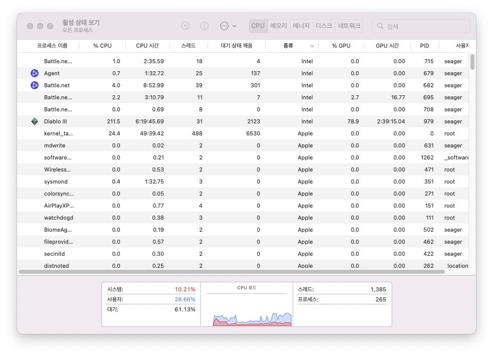
Task: Click the 6530 wakeups value
Action: point(253,133)
